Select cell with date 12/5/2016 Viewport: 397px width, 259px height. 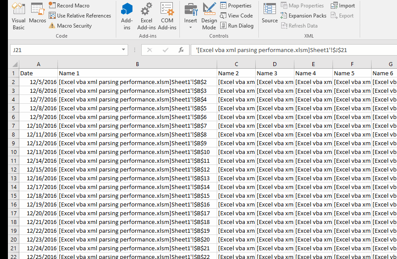(x=39, y=82)
